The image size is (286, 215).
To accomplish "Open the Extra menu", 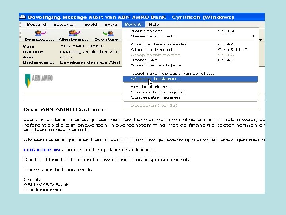I will pos(111,25).
